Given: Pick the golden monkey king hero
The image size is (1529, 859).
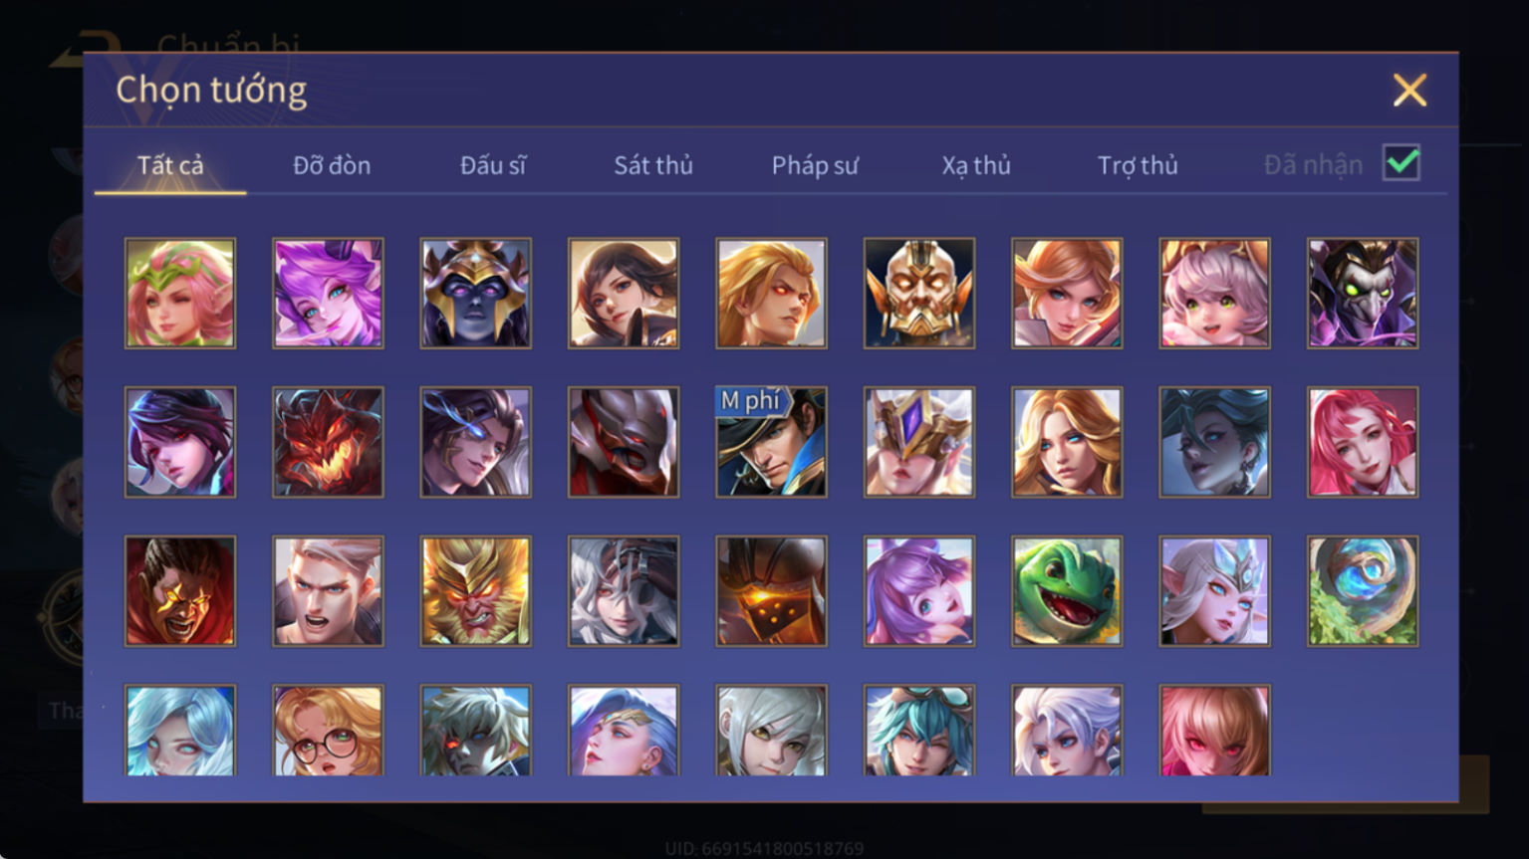Looking at the screenshot, I should point(476,591).
